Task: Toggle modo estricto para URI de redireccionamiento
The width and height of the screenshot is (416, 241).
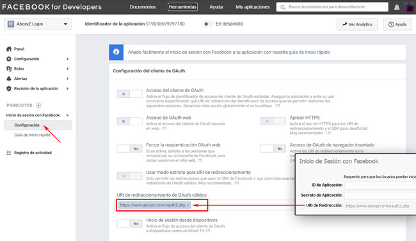Action: (x=129, y=176)
